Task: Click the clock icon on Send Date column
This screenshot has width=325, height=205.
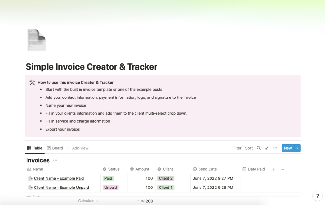Action: (x=195, y=169)
